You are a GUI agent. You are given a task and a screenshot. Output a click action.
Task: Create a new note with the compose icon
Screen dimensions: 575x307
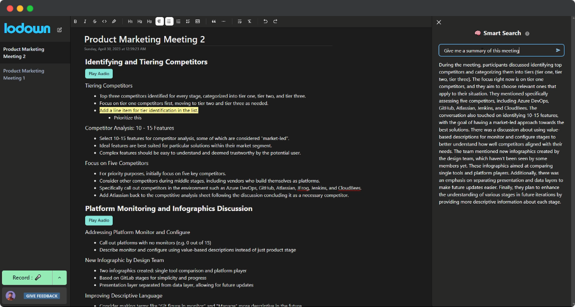coord(60,30)
